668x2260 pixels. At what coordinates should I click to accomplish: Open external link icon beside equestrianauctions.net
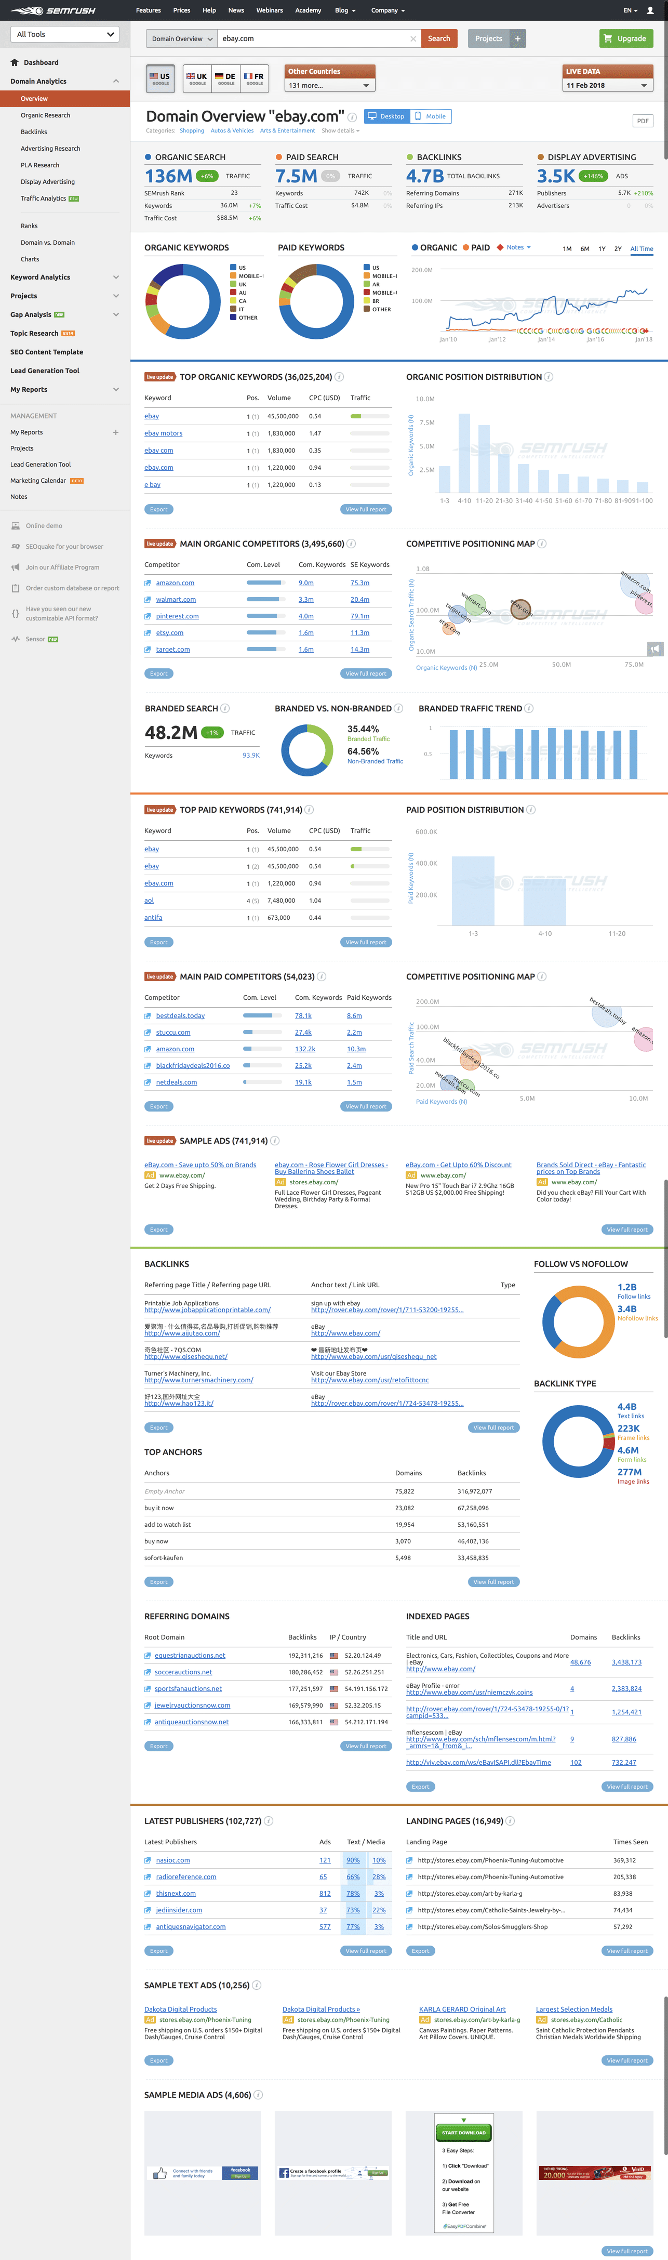[x=148, y=1656]
